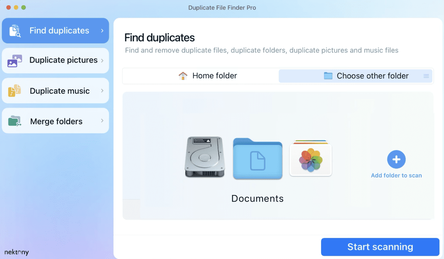
Task: Open the Merge folders section
Action: 55,121
